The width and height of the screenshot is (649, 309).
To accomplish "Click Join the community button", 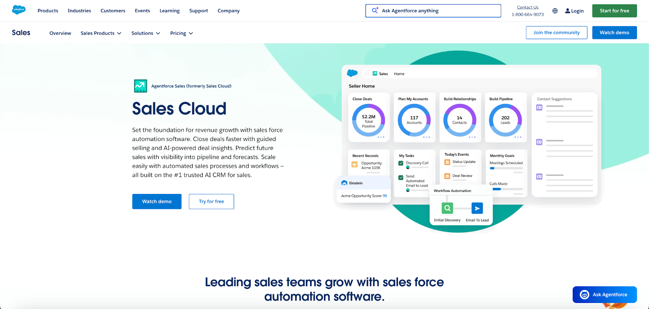I will pyautogui.click(x=557, y=33).
